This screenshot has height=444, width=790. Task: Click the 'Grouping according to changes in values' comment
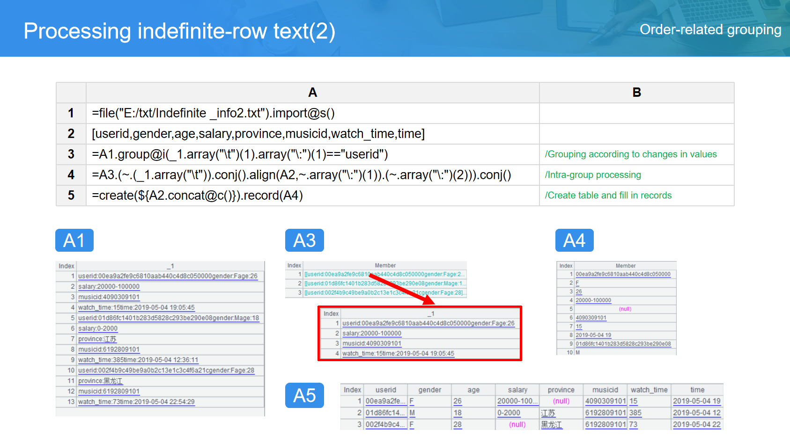click(630, 154)
